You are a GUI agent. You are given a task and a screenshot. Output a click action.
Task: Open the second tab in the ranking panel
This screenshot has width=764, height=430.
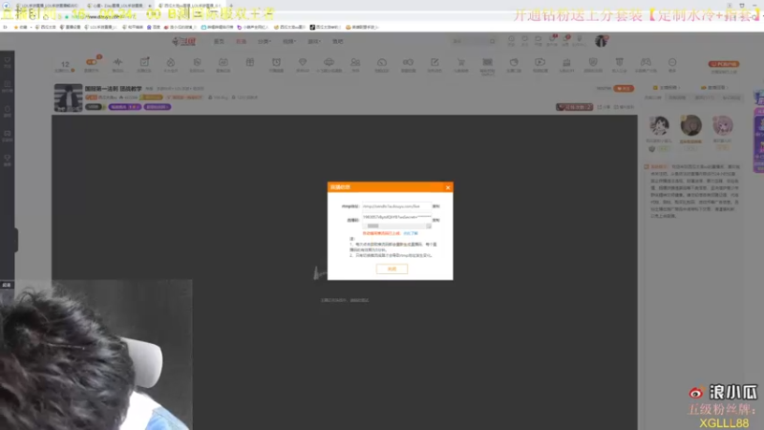(x=677, y=98)
